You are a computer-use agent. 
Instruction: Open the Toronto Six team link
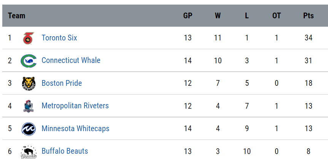59,38
